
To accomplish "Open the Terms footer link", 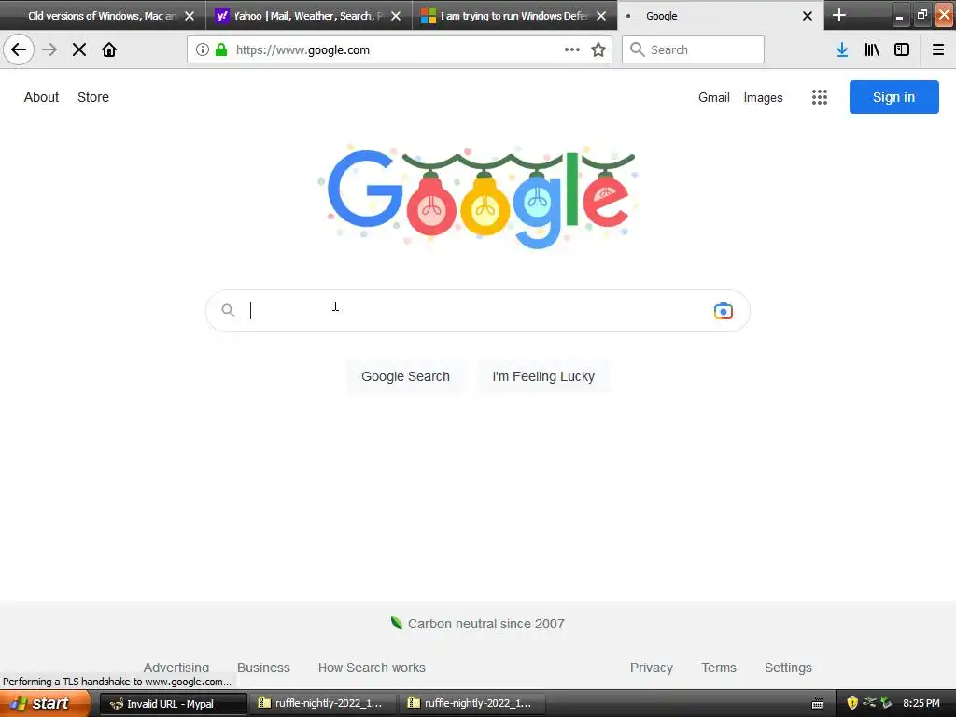I will 718,667.
